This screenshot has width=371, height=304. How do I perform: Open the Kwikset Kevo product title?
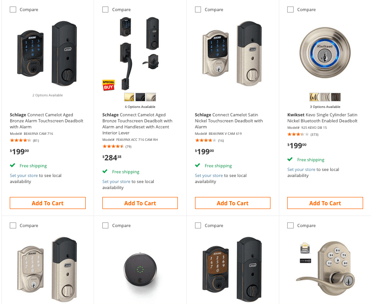[x=324, y=117]
